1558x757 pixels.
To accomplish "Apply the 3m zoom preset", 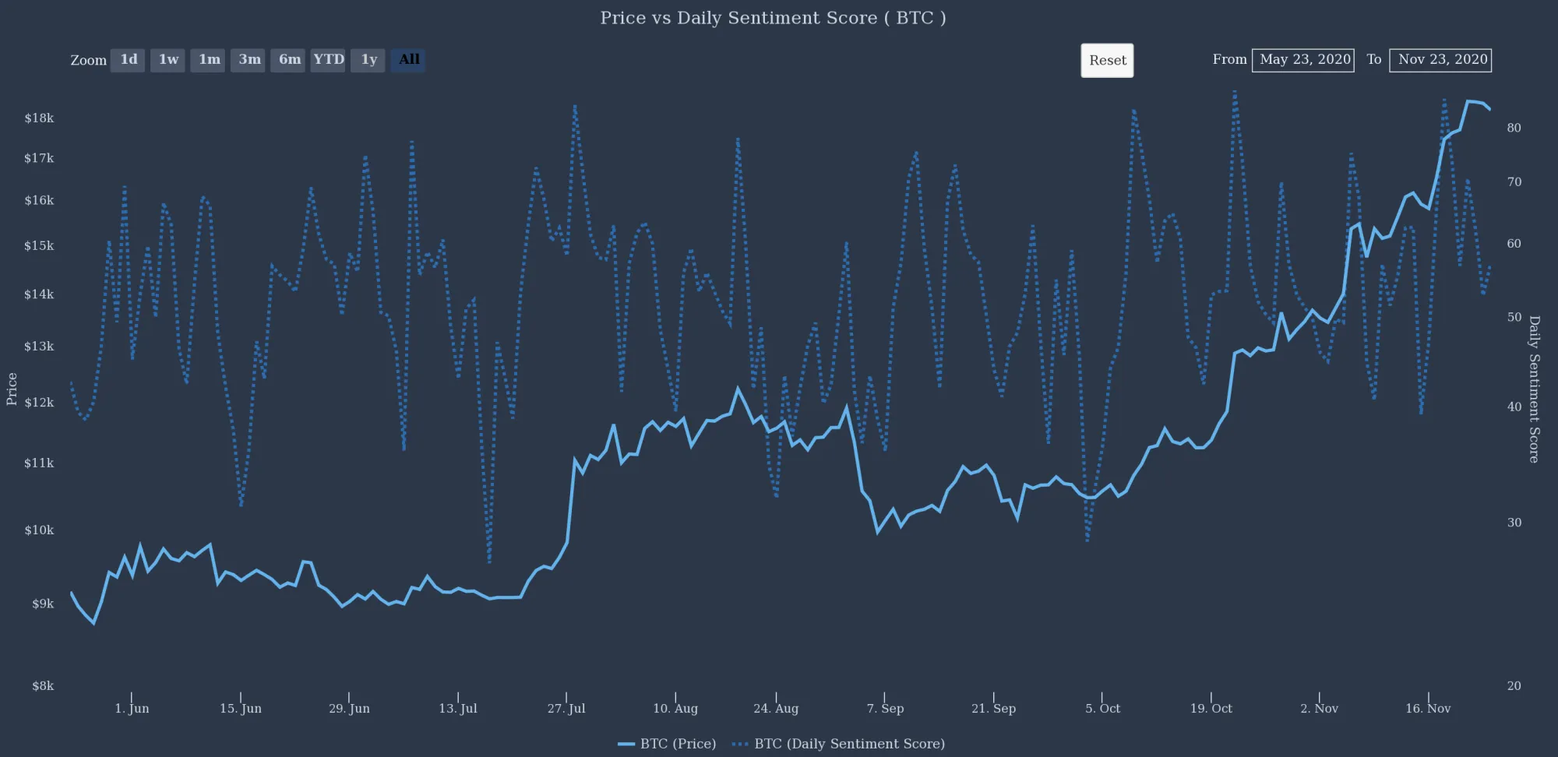I will (x=249, y=59).
